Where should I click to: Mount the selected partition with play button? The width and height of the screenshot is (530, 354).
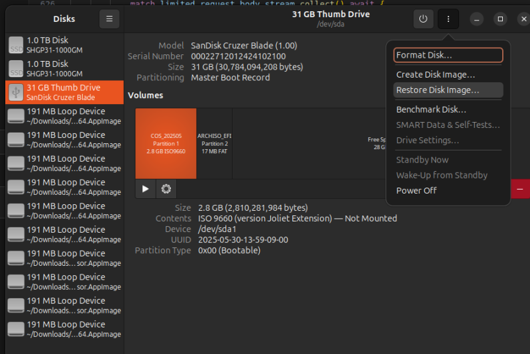[x=146, y=189]
